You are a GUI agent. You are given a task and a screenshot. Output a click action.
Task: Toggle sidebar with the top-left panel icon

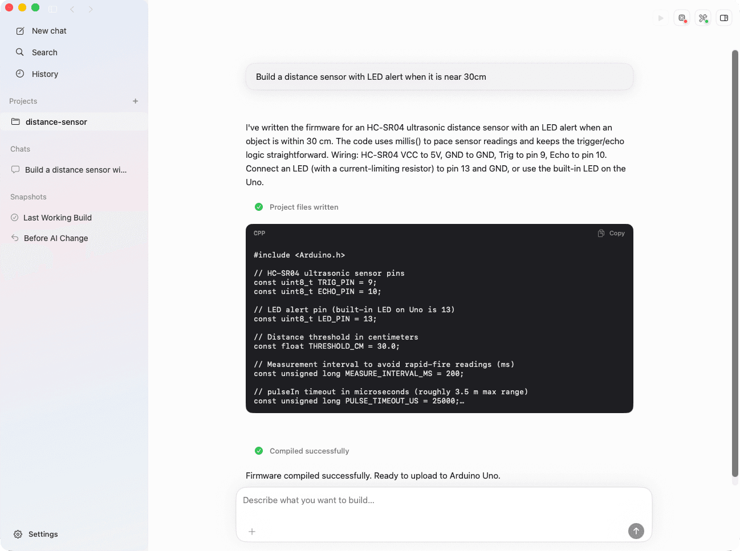coord(52,9)
